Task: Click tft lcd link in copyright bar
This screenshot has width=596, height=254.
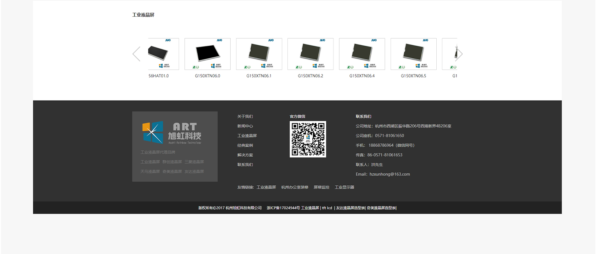Action: [x=327, y=208]
